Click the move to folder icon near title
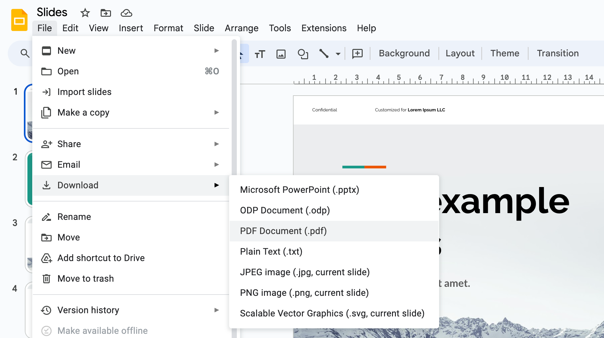The width and height of the screenshot is (604, 338). point(106,13)
